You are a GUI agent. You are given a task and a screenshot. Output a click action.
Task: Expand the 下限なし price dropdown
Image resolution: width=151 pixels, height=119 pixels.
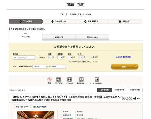click(40, 67)
